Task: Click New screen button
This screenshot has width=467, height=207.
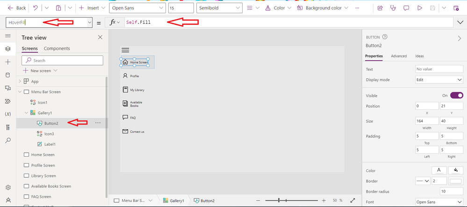Action: pyautogui.click(x=41, y=71)
